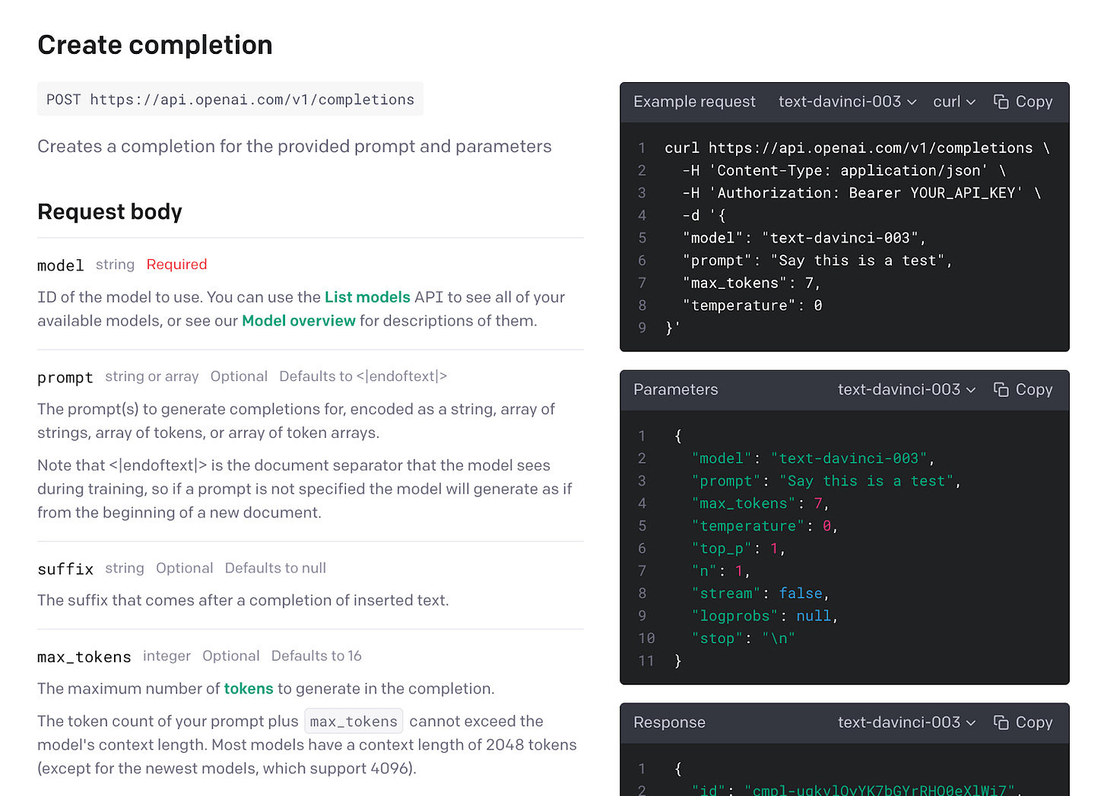Click the model parameter name
Image resolution: width=1107 pixels, height=796 pixels.
click(61, 265)
